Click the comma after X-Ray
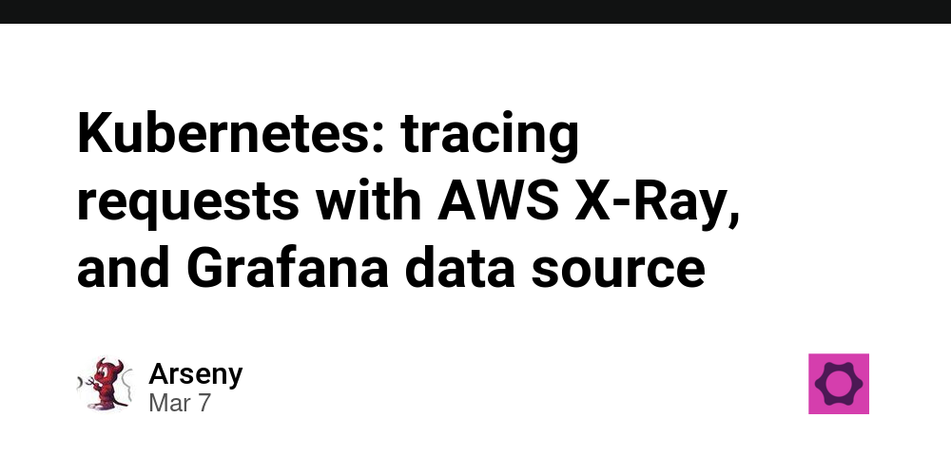 (x=735, y=221)
